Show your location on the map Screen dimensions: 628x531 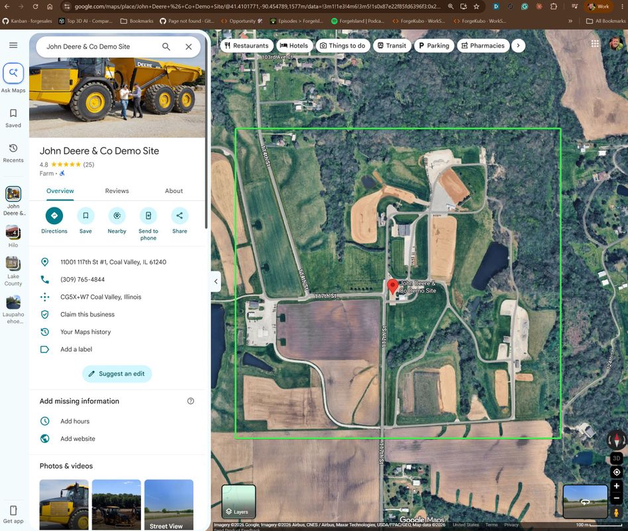coord(616,472)
